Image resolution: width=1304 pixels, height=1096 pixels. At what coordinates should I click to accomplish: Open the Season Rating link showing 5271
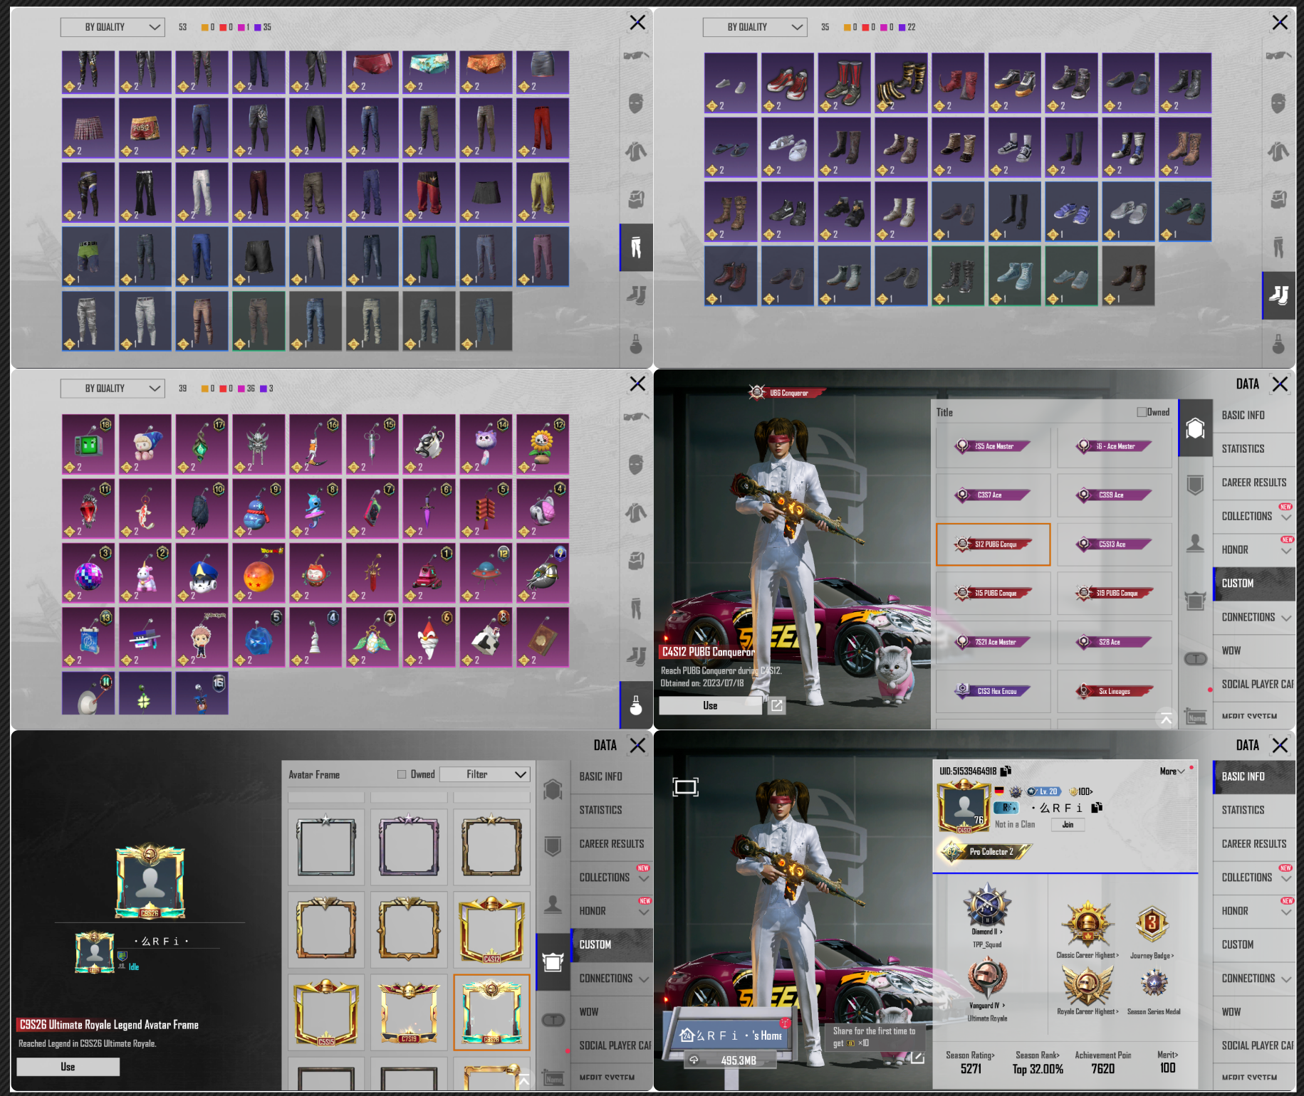pyautogui.click(x=970, y=1063)
